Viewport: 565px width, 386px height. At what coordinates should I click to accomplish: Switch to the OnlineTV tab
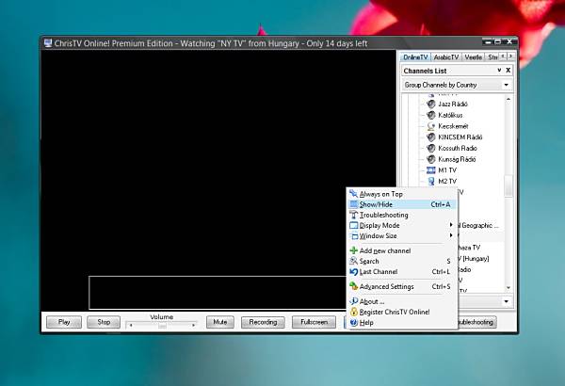[415, 57]
